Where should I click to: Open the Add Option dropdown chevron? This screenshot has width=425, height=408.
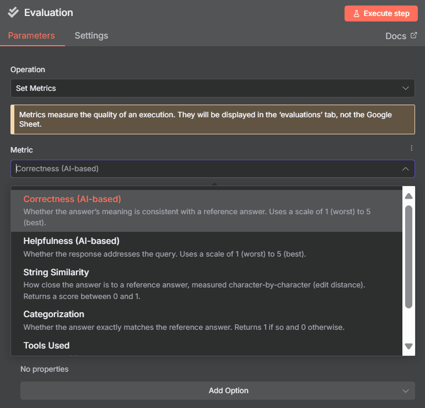(x=405, y=391)
